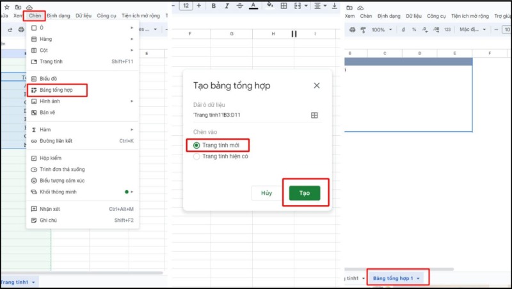Open the Bảng tổng hợp 1 tab dropdown arrow
The width and height of the screenshot is (512, 289).
(x=418, y=279)
